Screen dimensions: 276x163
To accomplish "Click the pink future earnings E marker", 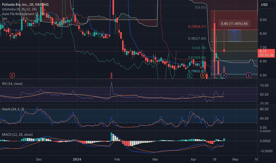I will (249, 76).
